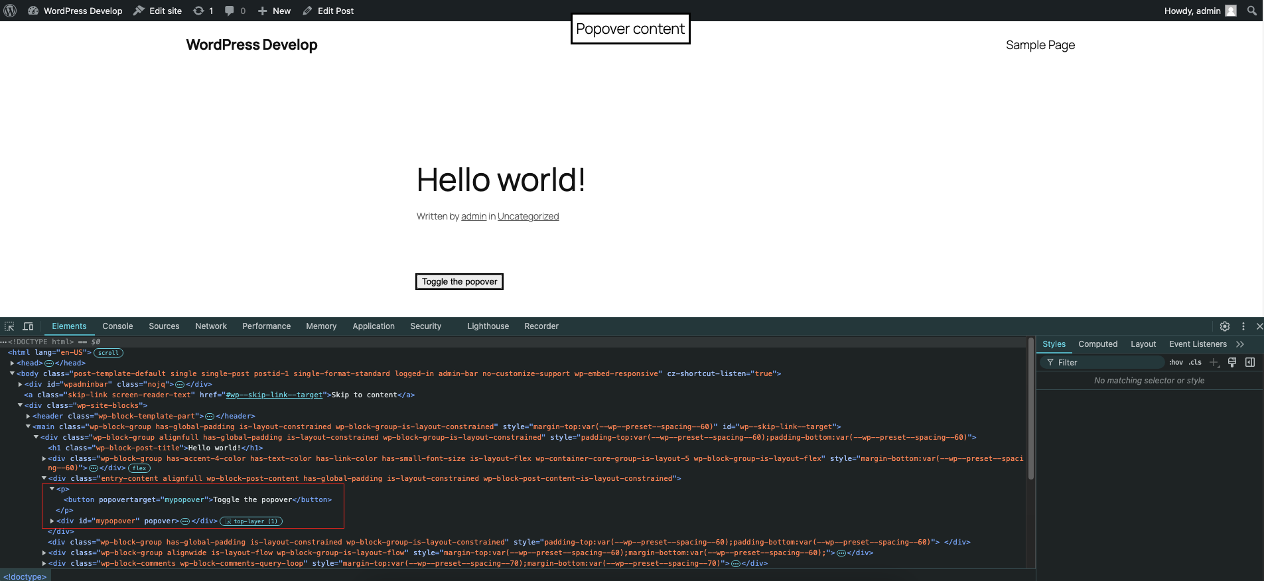1264x581 pixels.
Task: Show more Styles pane tabs chevron
Action: pos(1239,344)
